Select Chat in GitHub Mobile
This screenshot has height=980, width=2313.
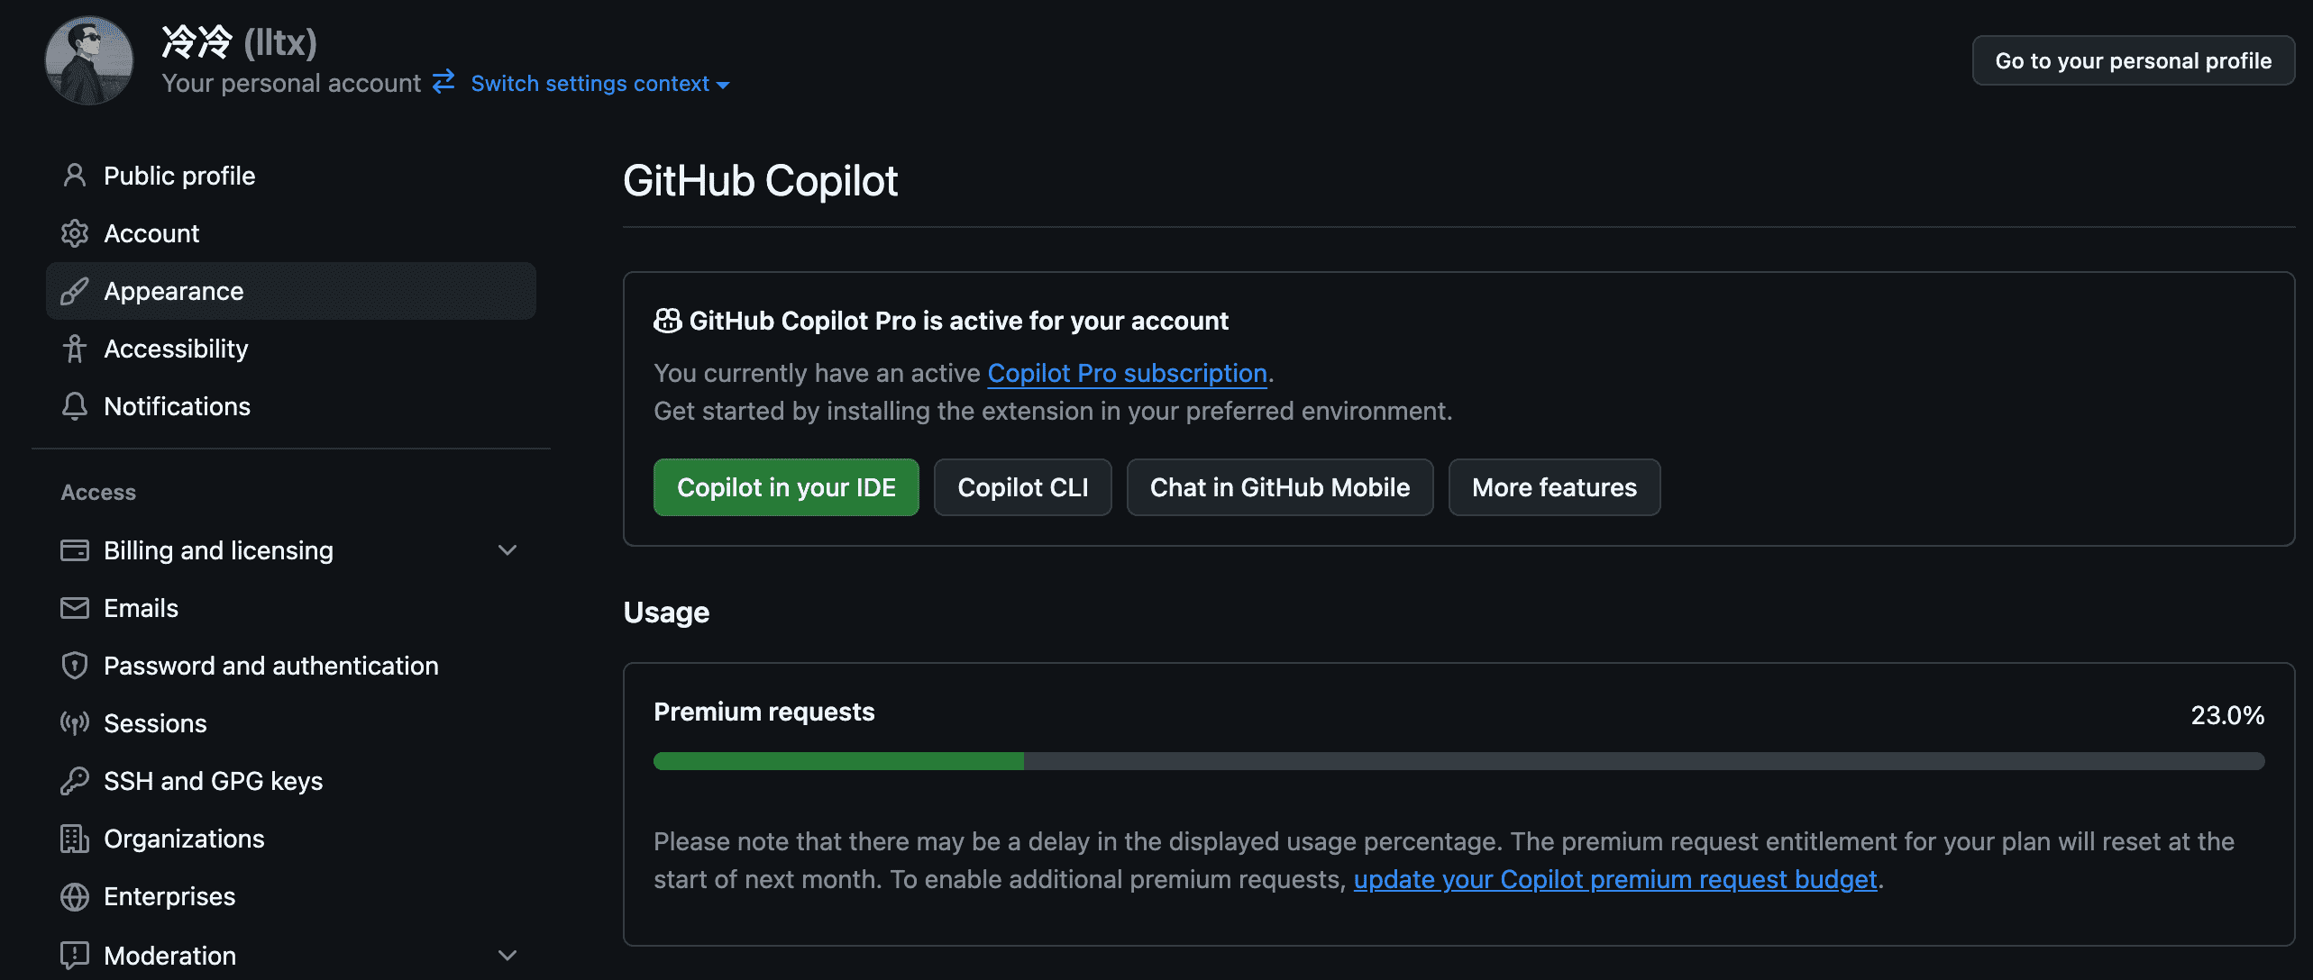point(1279,487)
